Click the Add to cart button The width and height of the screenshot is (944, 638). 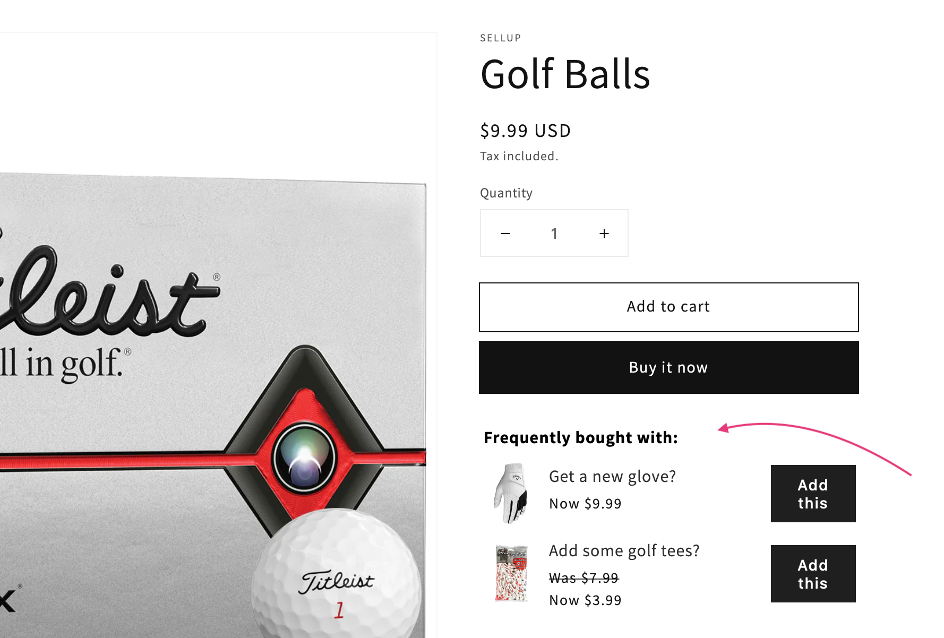pyautogui.click(x=668, y=307)
